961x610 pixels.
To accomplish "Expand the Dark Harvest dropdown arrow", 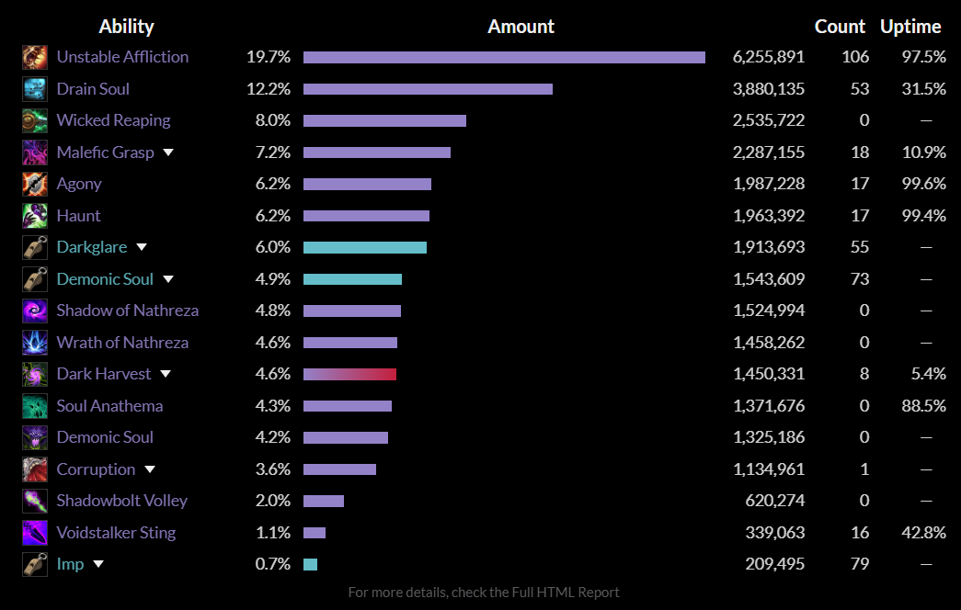I will 166,374.
